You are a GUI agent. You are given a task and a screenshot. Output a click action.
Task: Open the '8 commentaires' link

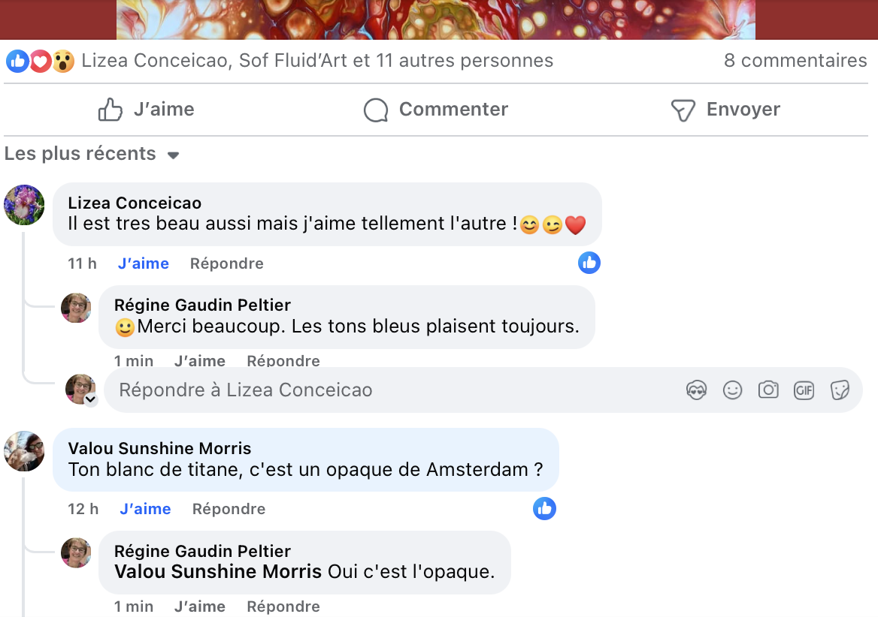pyautogui.click(x=795, y=61)
